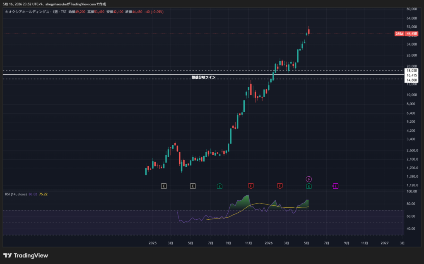
Task: Select the red earnings marker near February 2026
Action: point(280,186)
